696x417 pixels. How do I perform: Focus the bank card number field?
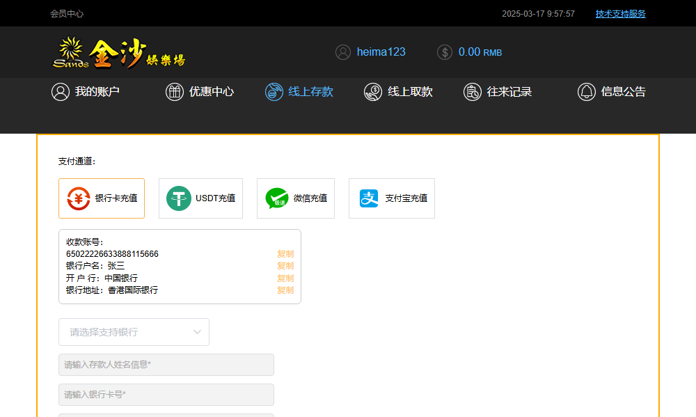(x=166, y=395)
